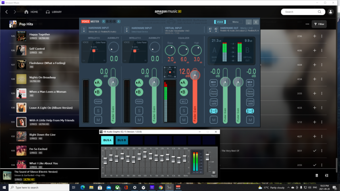340x191 pixels.
Task: Toggle Mix down on bus A
Action: click(x=213, y=83)
